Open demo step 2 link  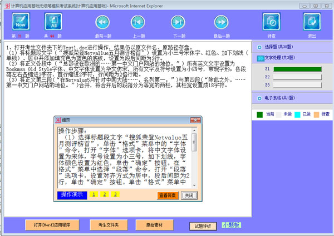[x=105, y=194]
